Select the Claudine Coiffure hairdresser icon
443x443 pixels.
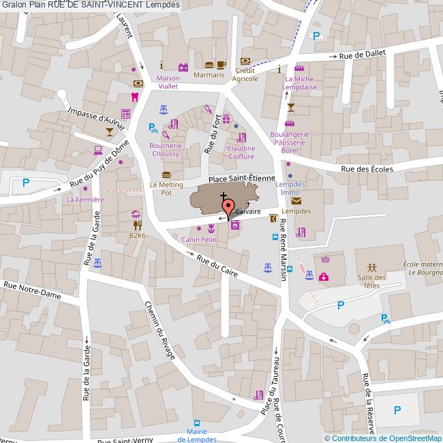[241, 138]
